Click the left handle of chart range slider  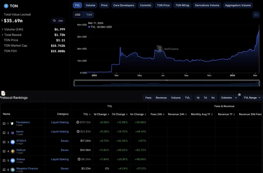tap(74, 83)
